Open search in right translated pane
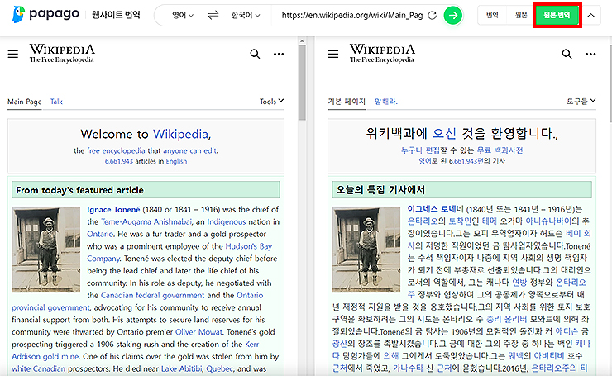 567,54
